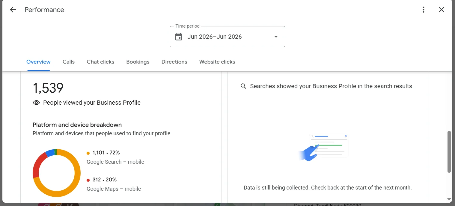Switch to the Bookings tab
Image resolution: width=455 pixels, height=206 pixels.
[x=138, y=62]
